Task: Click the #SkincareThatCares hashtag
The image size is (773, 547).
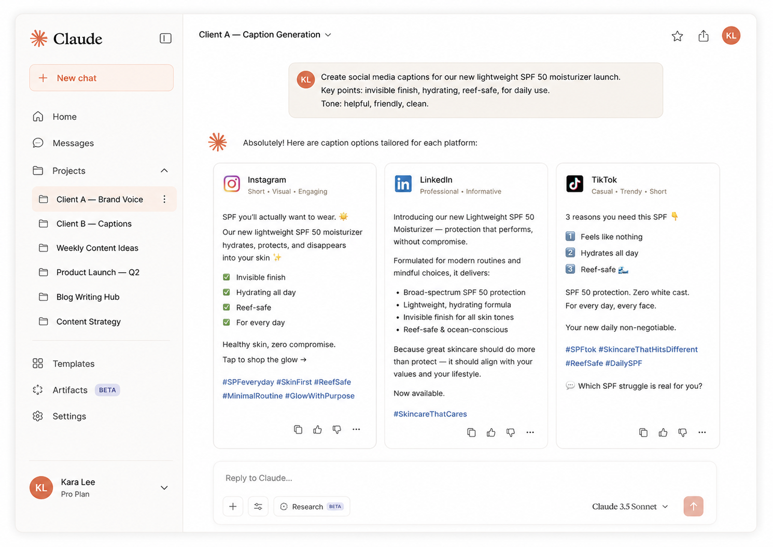Action: (x=430, y=414)
